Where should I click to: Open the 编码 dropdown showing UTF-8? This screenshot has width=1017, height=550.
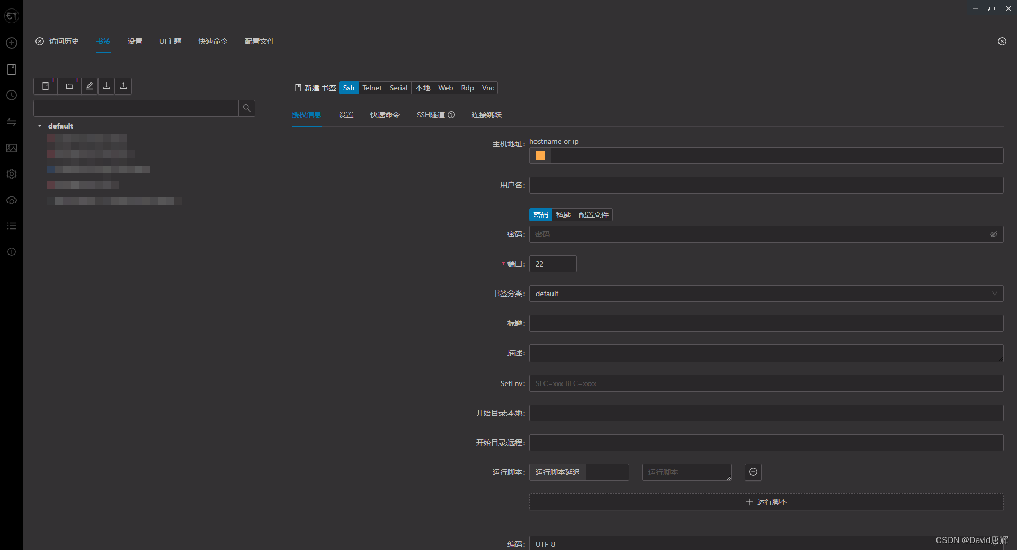pyautogui.click(x=766, y=543)
